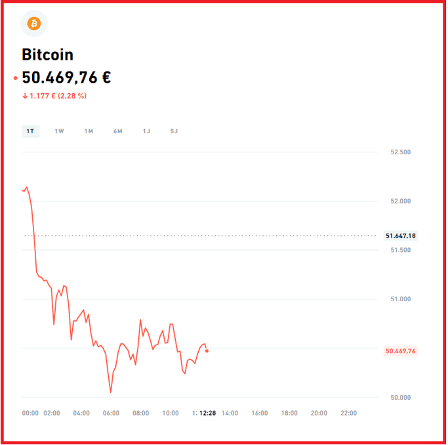Click the 50.000 price axis label
Viewport: 448px width, 445px height.
tap(400, 397)
